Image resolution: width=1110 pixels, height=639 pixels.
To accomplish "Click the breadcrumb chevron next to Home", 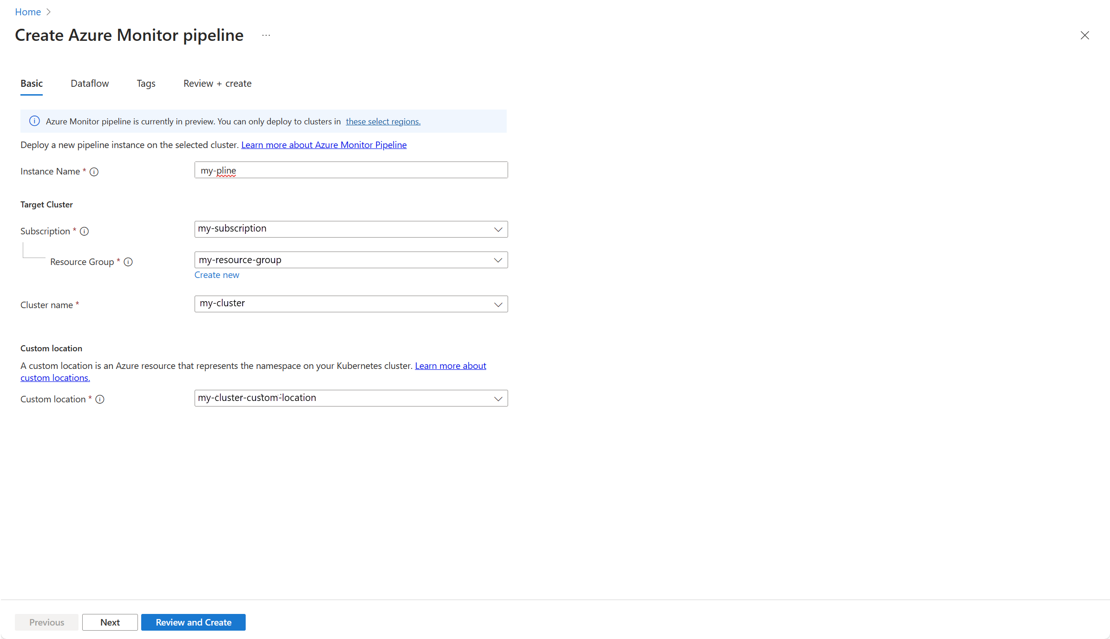I will tap(48, 12).
